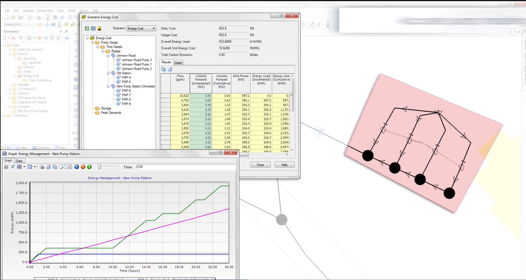Click the Wire Power (kW) column header
The image size is (526, 280).
[x=241, y=84]
